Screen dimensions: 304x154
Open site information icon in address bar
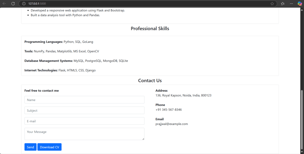click(24, 4)
